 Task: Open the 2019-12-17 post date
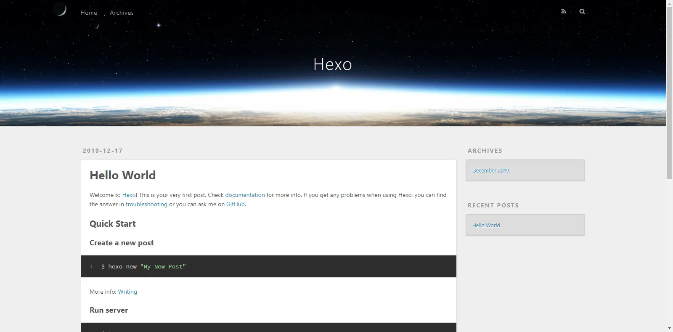(x=103, y=151)
